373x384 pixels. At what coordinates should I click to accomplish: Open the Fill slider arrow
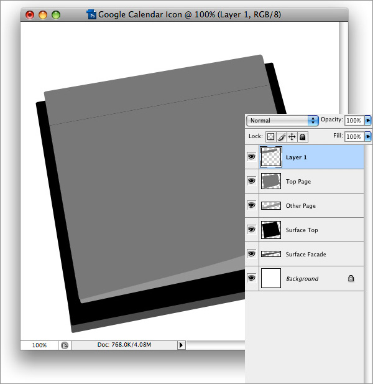pos(368,136)
